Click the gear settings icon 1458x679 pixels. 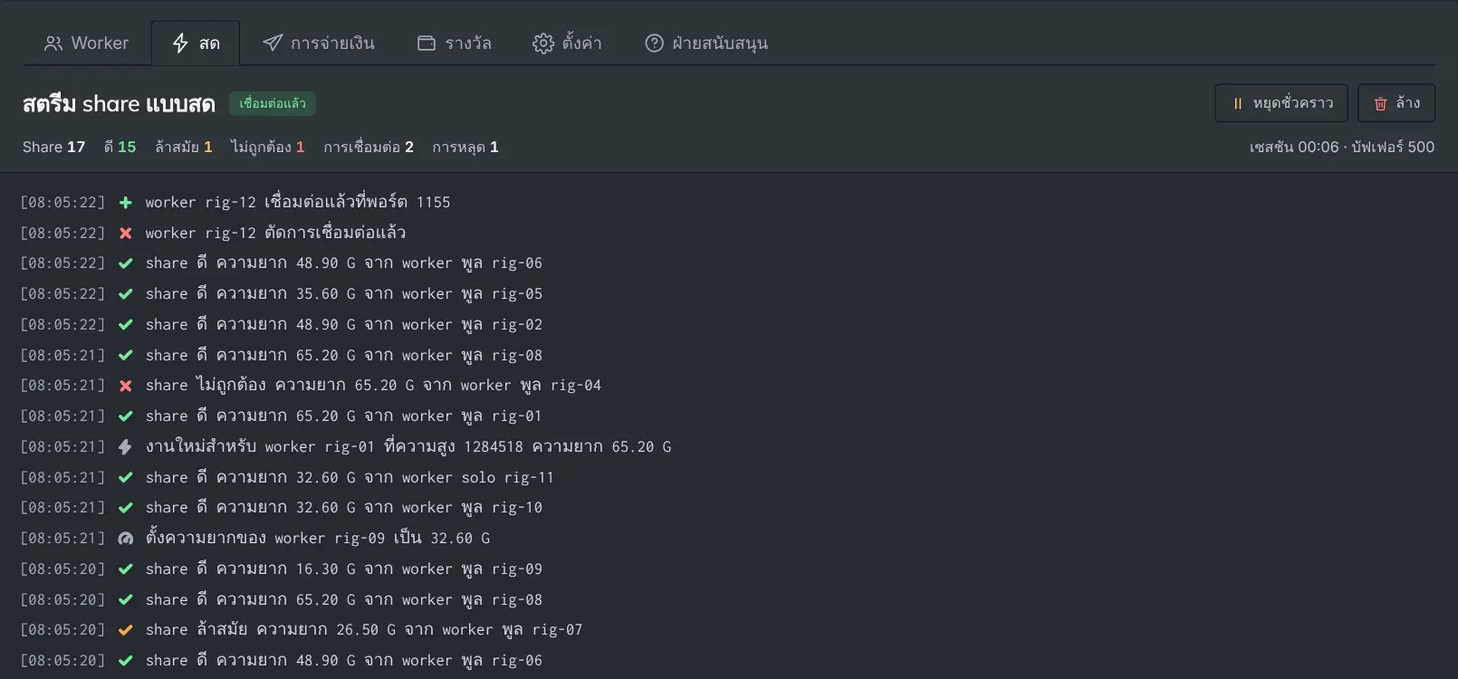(x=543, y=43)
